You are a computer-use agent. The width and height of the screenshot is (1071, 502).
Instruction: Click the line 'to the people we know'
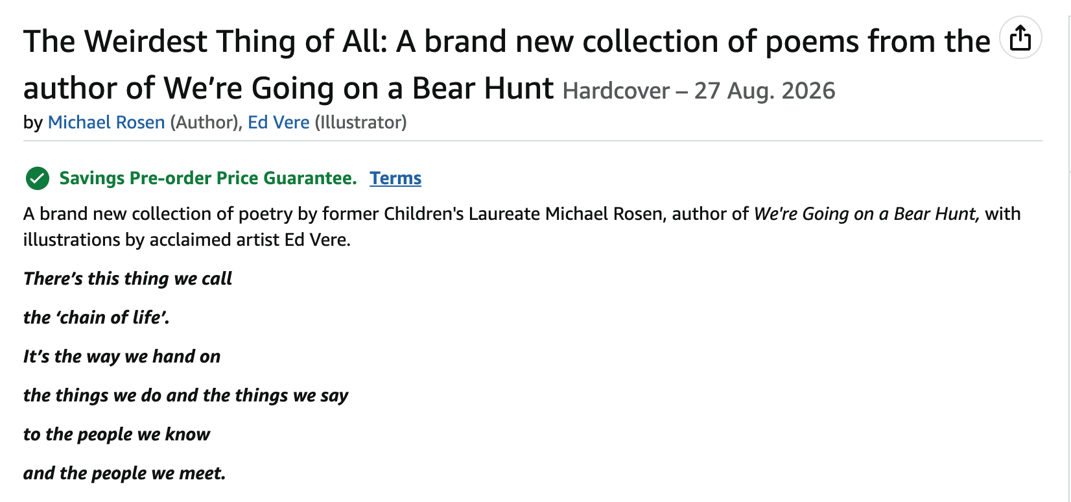click(117, 435)
